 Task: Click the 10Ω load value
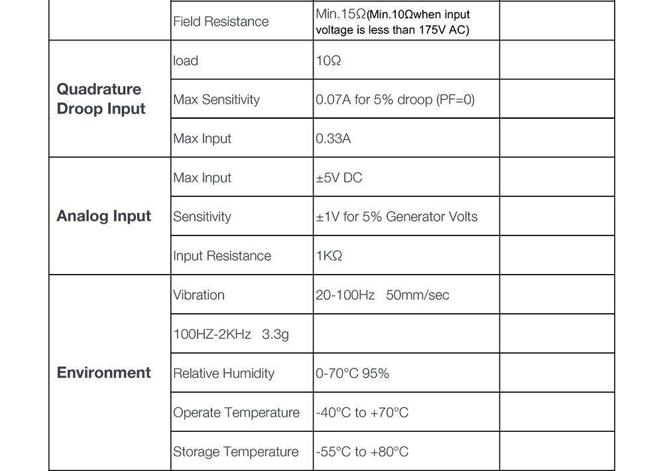click(x=329, y=60)
